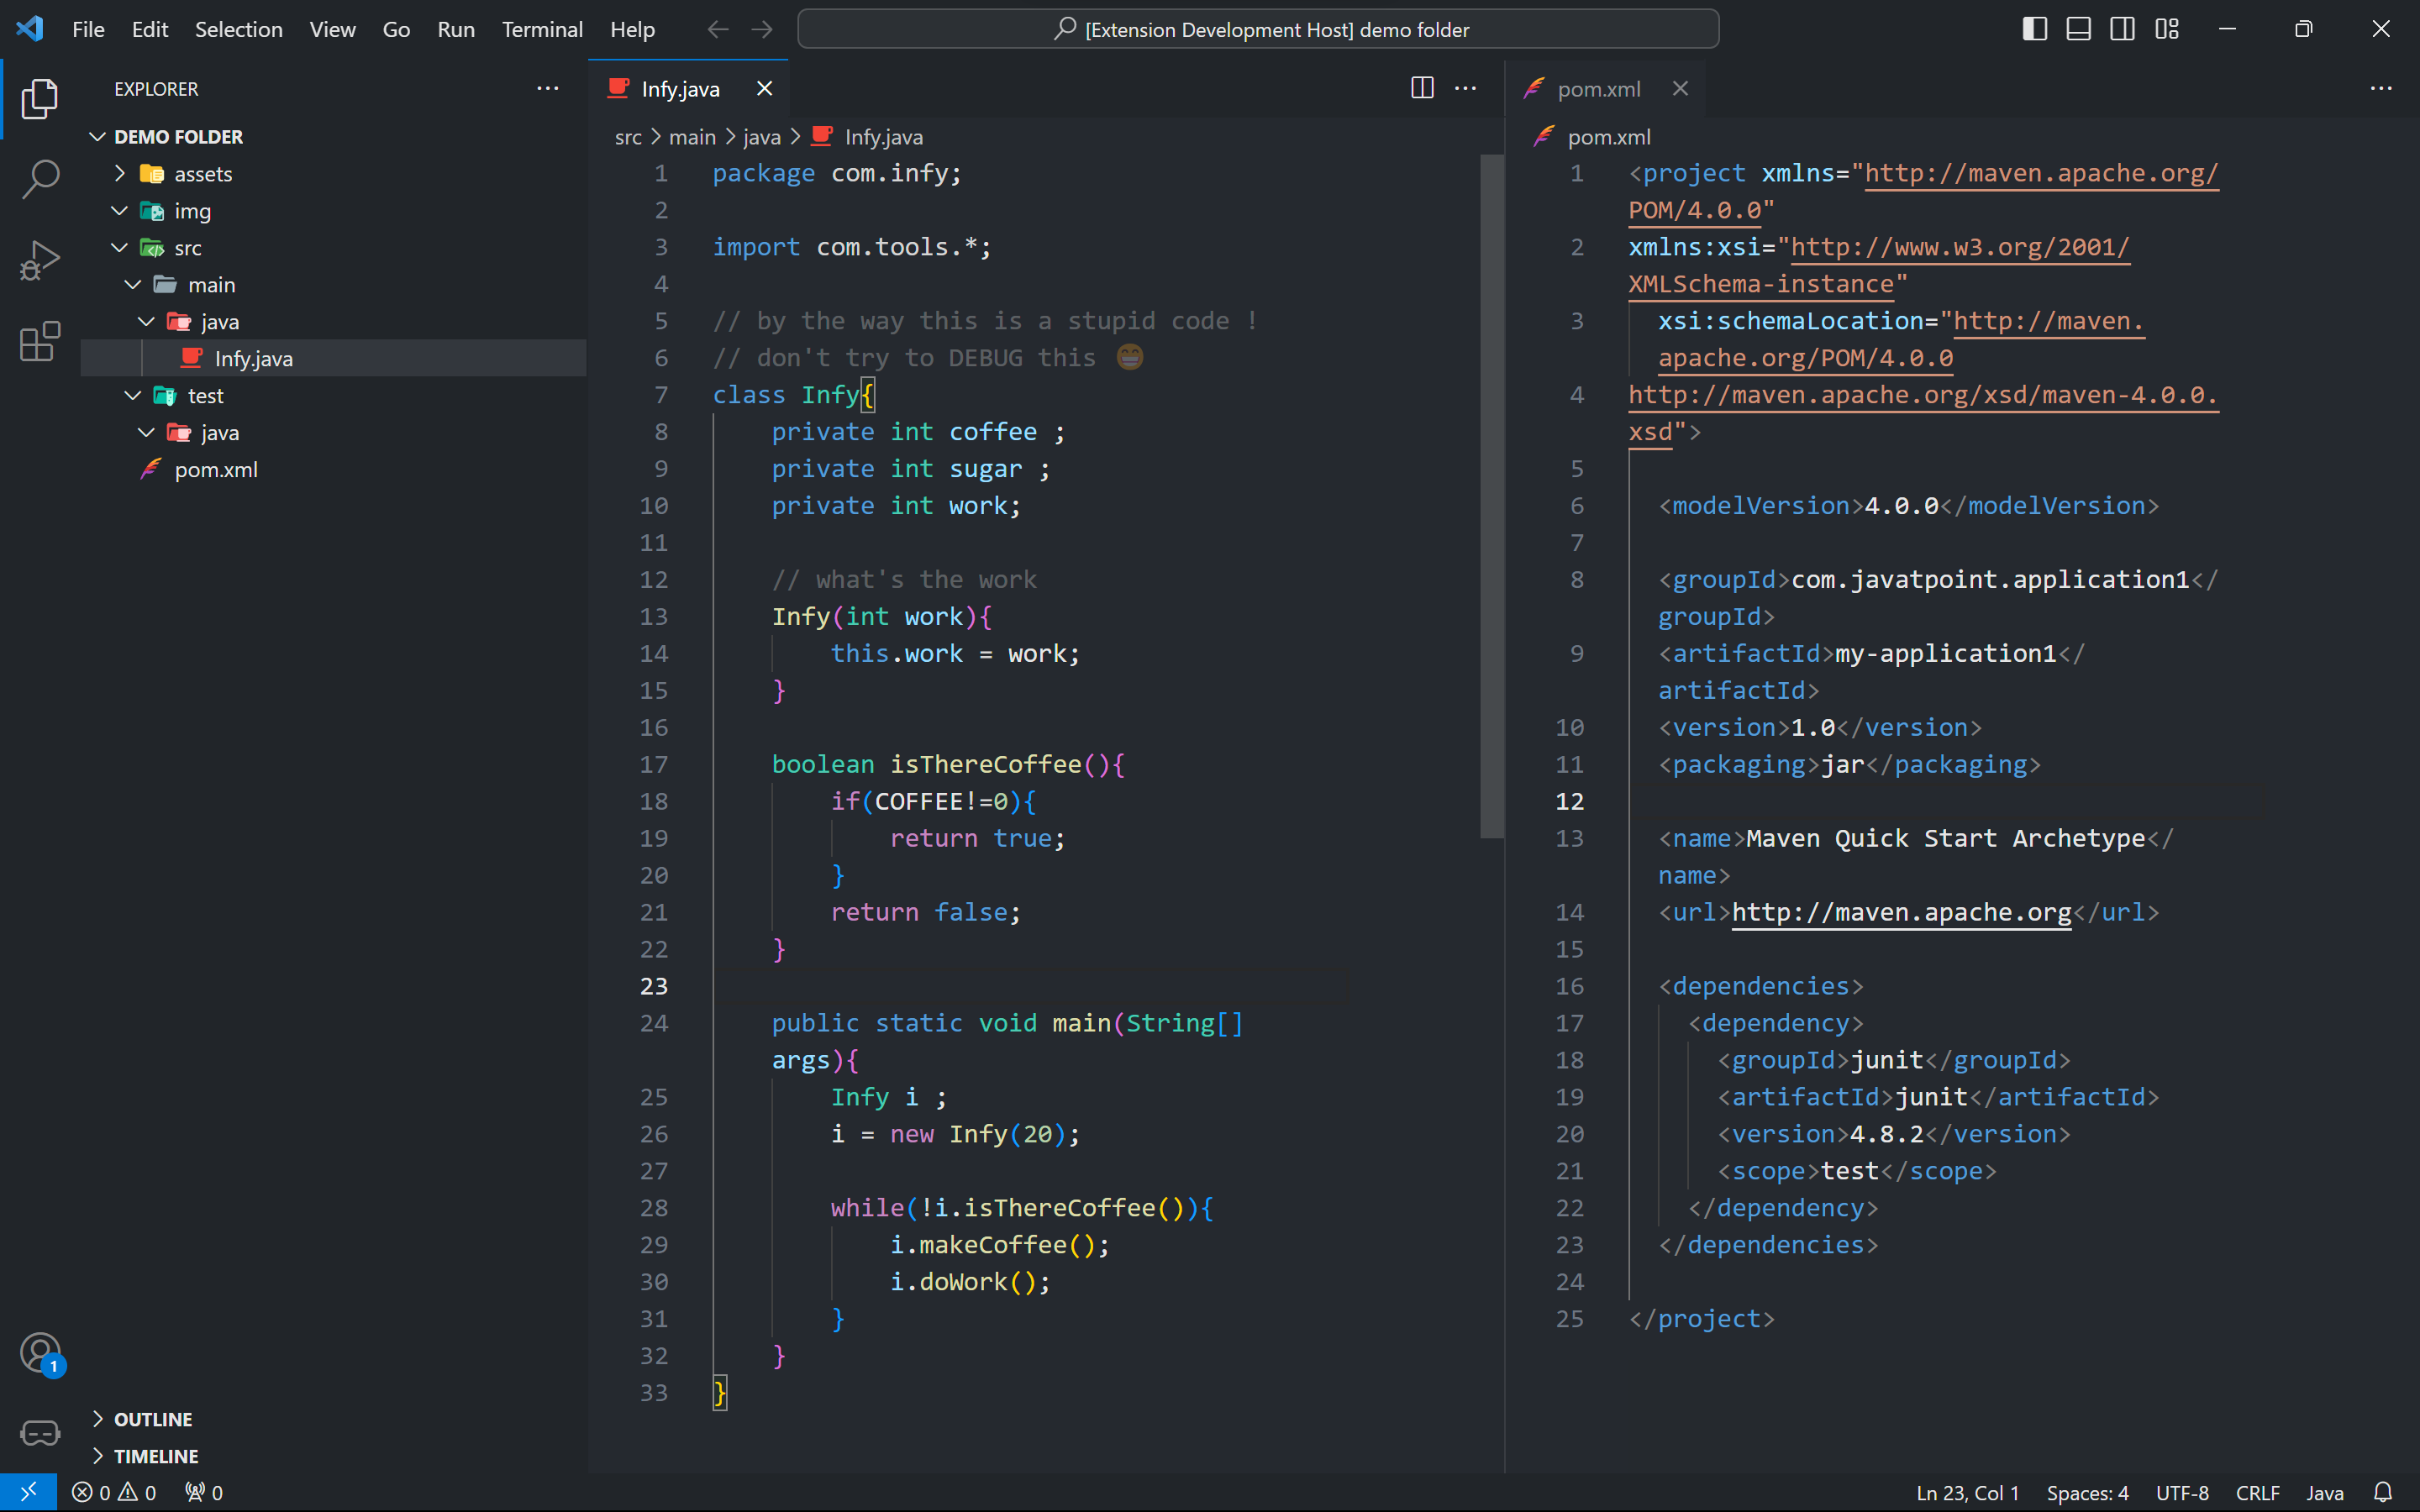Click the remote window status icon
The width and height of the screenshot is (2420, 1512).
click(28, 1492)
